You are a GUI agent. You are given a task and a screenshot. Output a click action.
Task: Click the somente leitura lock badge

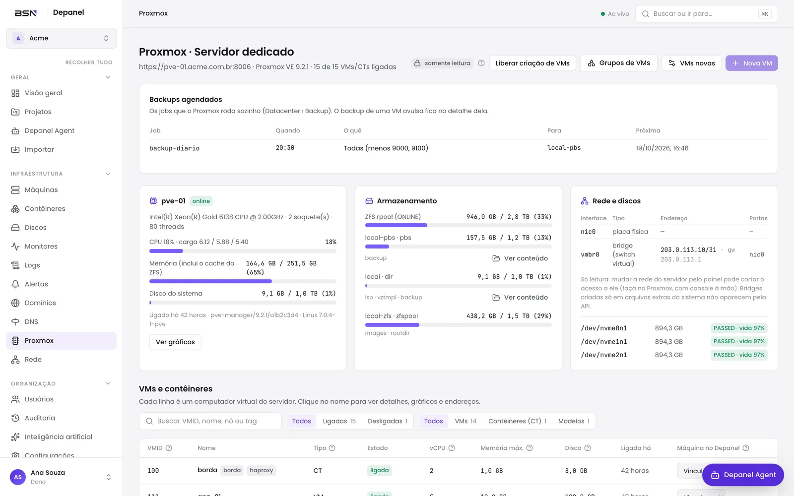pos(442,63)
